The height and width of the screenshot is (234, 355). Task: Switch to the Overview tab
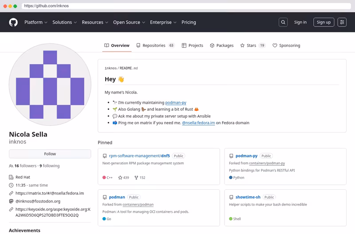coord(117,46)
